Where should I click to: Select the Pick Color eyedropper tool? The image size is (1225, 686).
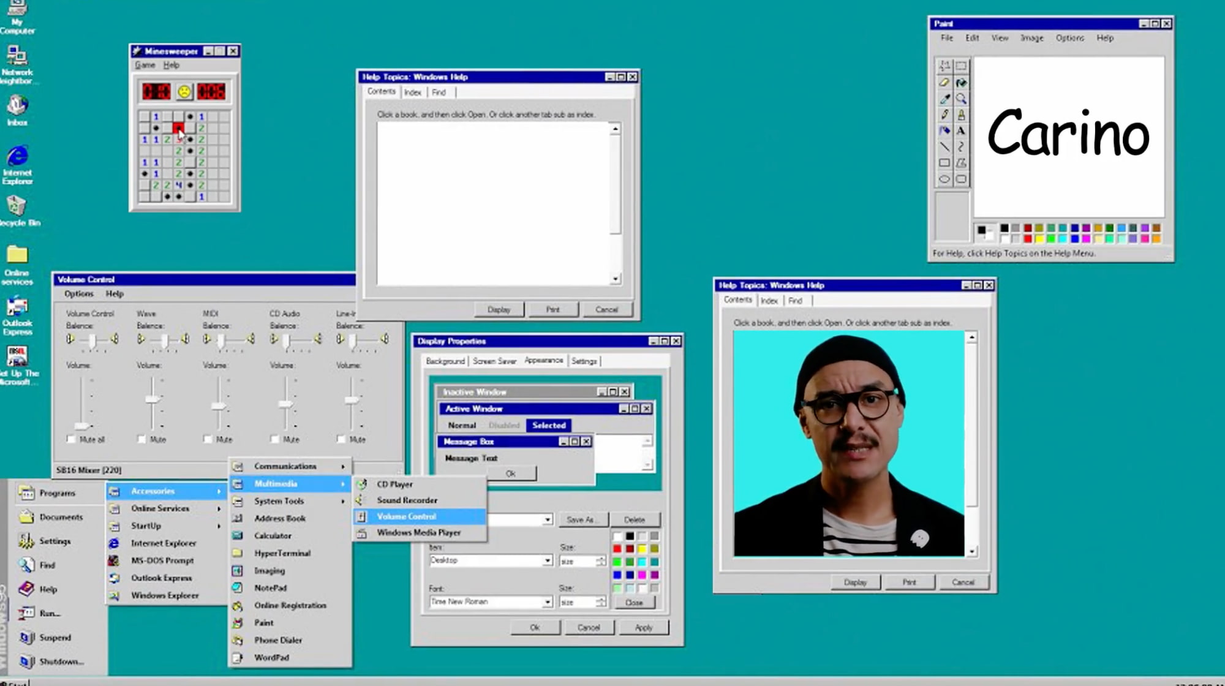click(x=944, y=99)
